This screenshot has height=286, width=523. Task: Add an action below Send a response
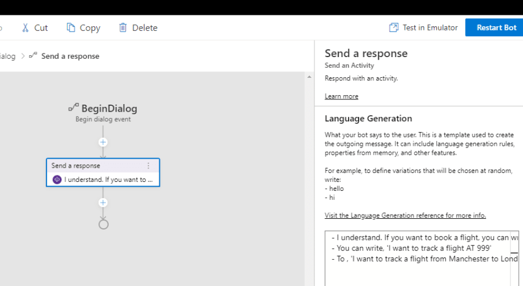point(103,203)
